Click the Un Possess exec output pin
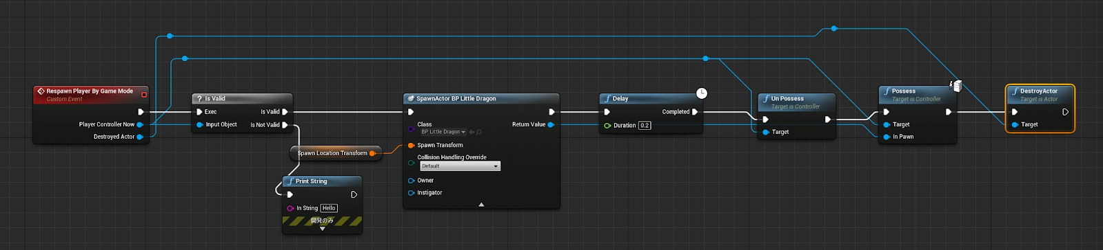The height and width of the screenshot is (250, 1103). 828,120
